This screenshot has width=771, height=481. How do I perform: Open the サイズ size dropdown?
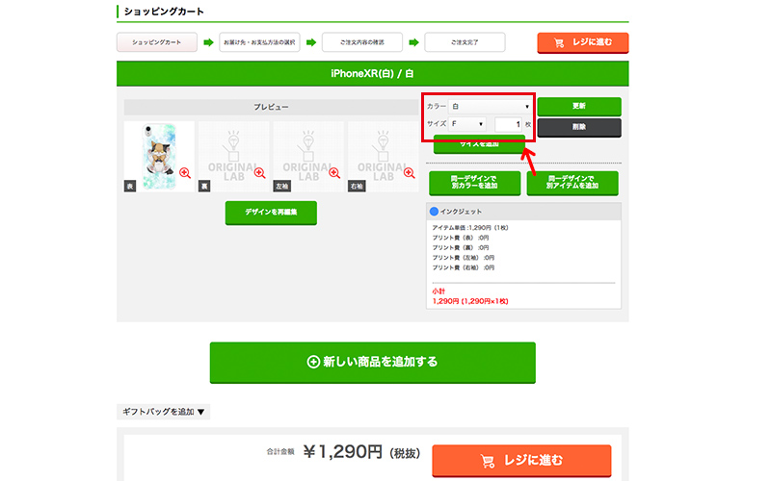pos(467,124)
